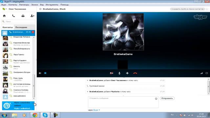210x118 pixels.
Task: Select contact Марта Кацевич
Action: 17,61
